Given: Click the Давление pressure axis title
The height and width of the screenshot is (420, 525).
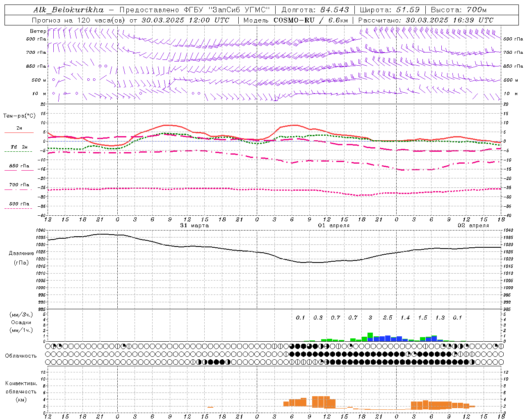Looking at the screenshot, I should point(21,253).
